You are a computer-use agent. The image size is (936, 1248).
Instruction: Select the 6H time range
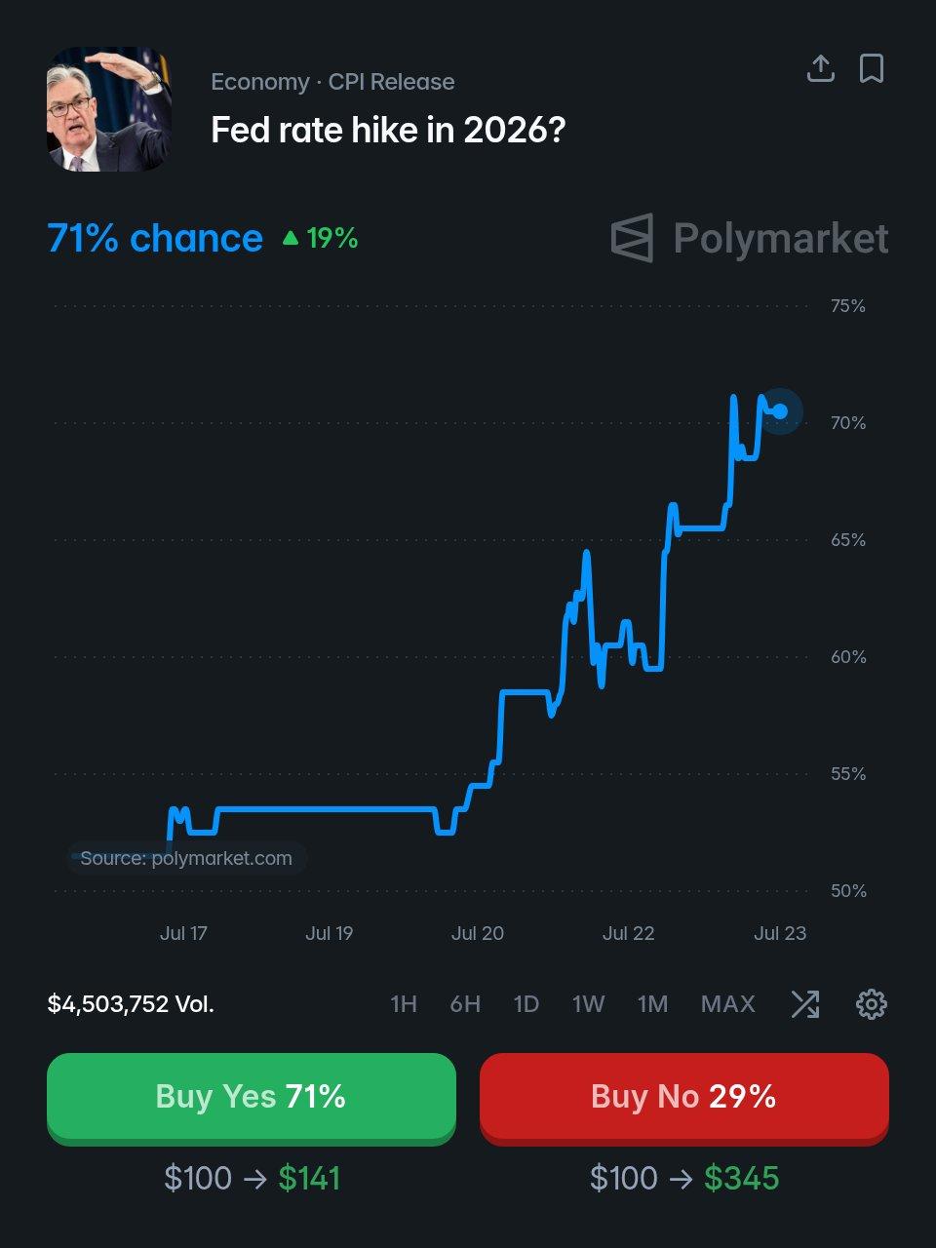465,1003
